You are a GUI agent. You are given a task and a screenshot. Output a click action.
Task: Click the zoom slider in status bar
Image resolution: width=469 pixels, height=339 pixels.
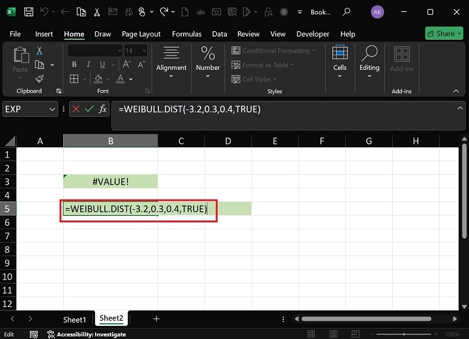[x=403, y=334]
